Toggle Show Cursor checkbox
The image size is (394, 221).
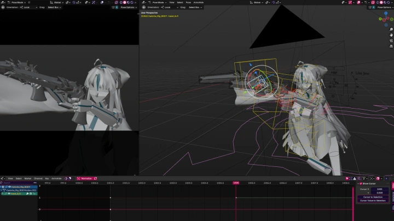(361, 184)
